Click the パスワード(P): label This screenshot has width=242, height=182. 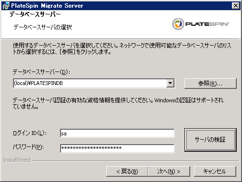[x=28, y=147]
